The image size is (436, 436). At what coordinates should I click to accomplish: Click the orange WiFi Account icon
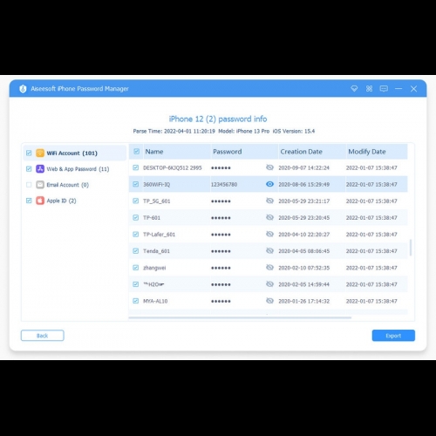pyautogui.click(x=40, y=153)
